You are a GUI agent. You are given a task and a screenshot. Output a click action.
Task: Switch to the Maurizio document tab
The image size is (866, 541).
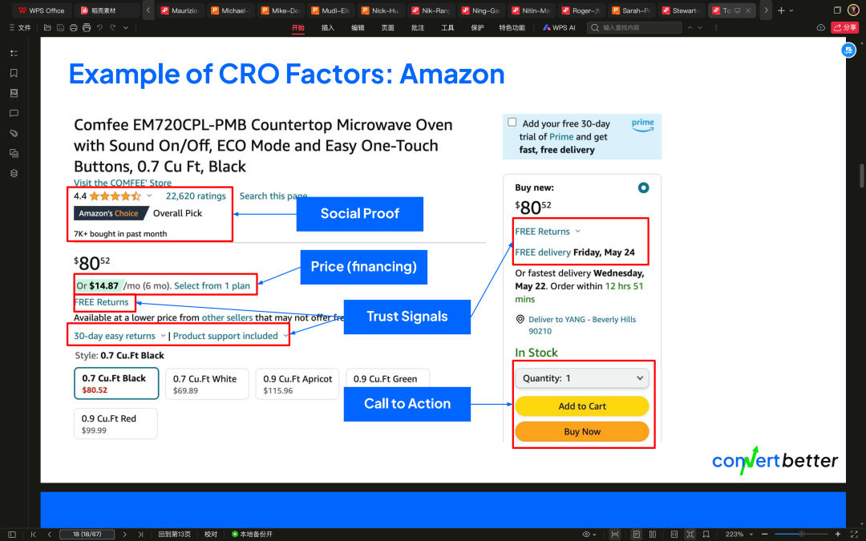180,10
